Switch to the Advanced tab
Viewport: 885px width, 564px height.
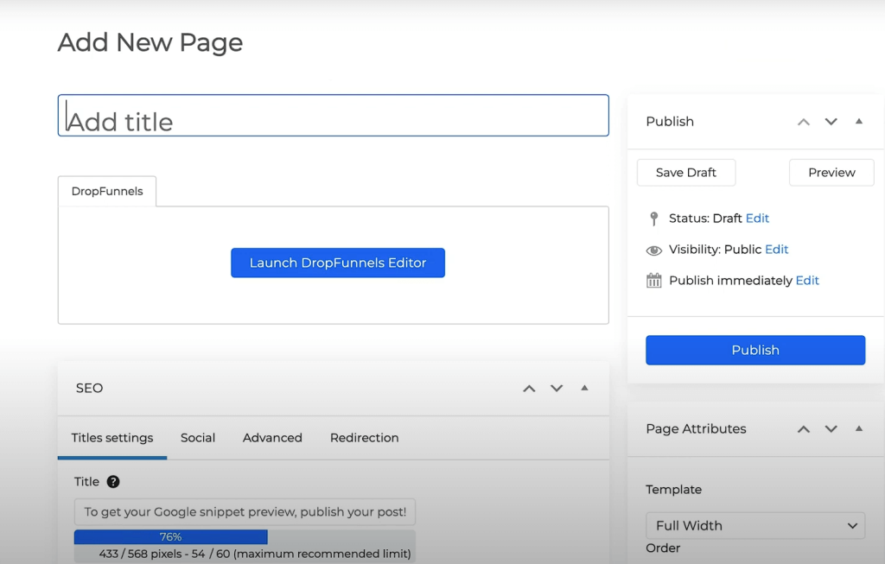coord(272,438)
